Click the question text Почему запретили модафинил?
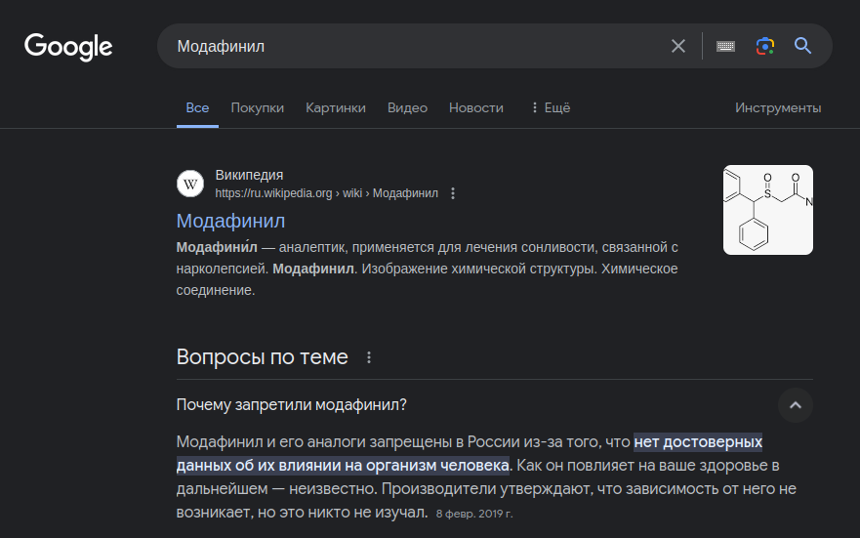The image size is (860, 538). 291,405
